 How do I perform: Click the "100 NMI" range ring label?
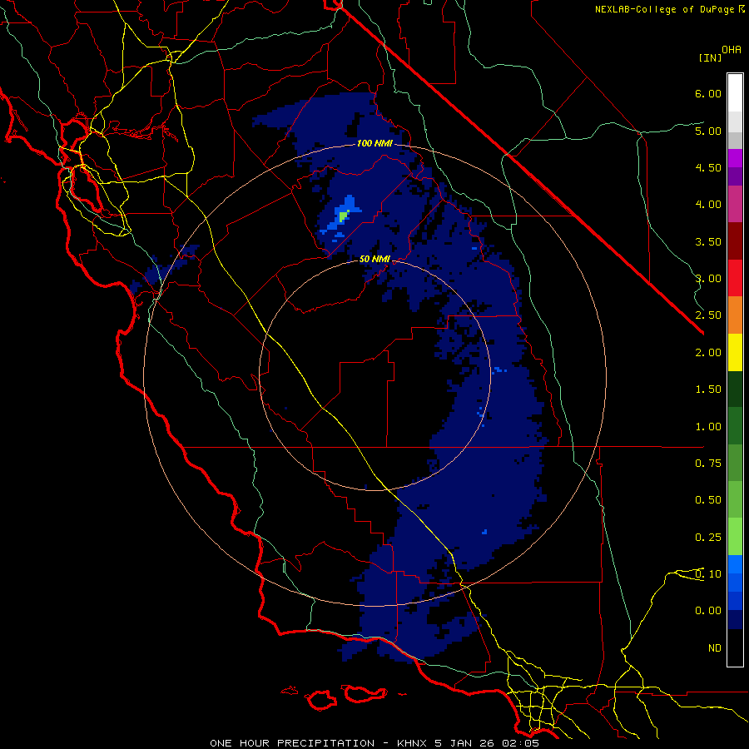374,143
